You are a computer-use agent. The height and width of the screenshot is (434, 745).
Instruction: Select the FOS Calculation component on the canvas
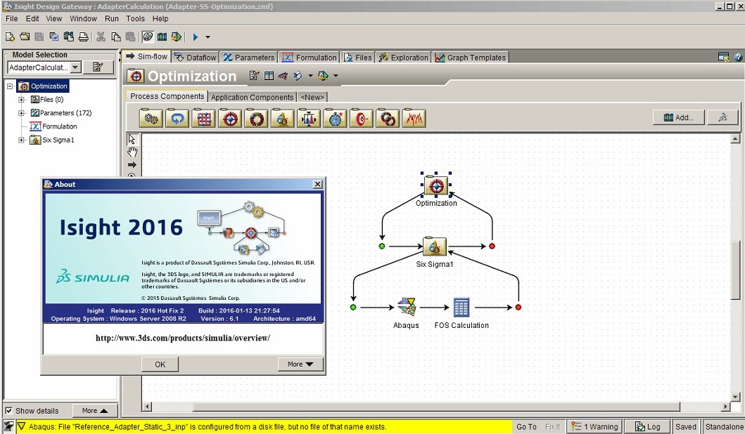click(461, 308)
